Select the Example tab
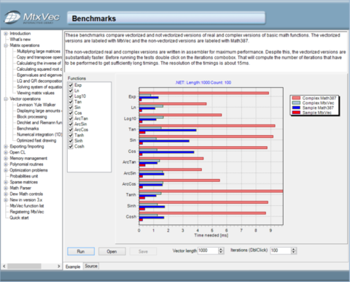This screenshot has height=282, width=350. click(73, 267)
